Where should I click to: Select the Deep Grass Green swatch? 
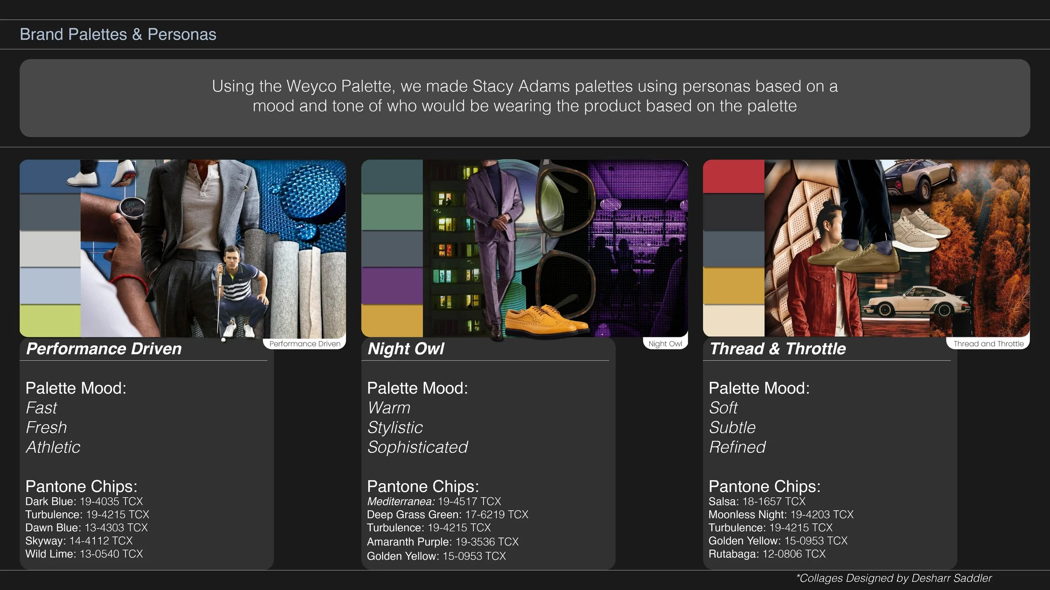point(392,212)
